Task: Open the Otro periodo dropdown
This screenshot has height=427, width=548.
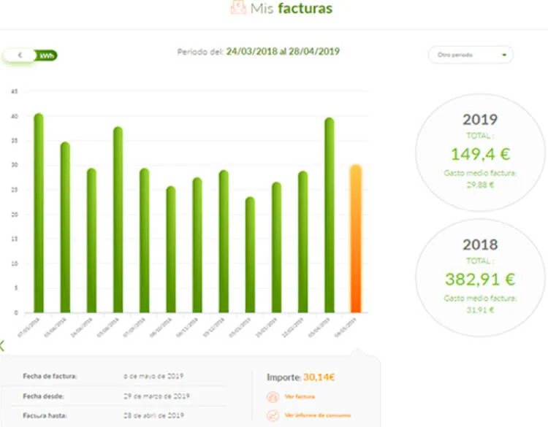Action: point(471,55)
